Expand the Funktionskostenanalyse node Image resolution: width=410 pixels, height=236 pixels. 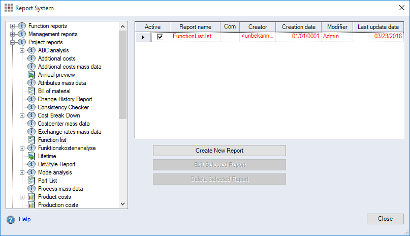point(22,148)
